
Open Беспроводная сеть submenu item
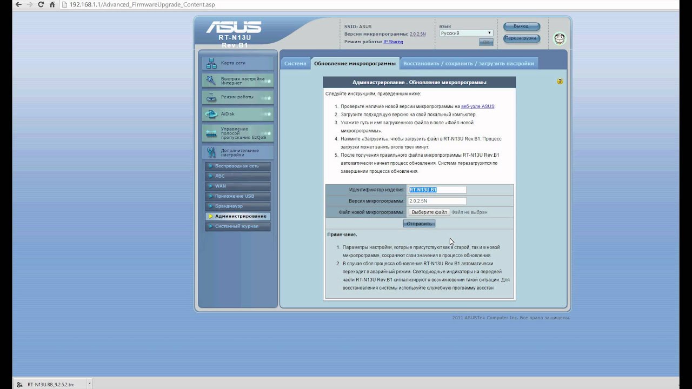coord(237,166)
